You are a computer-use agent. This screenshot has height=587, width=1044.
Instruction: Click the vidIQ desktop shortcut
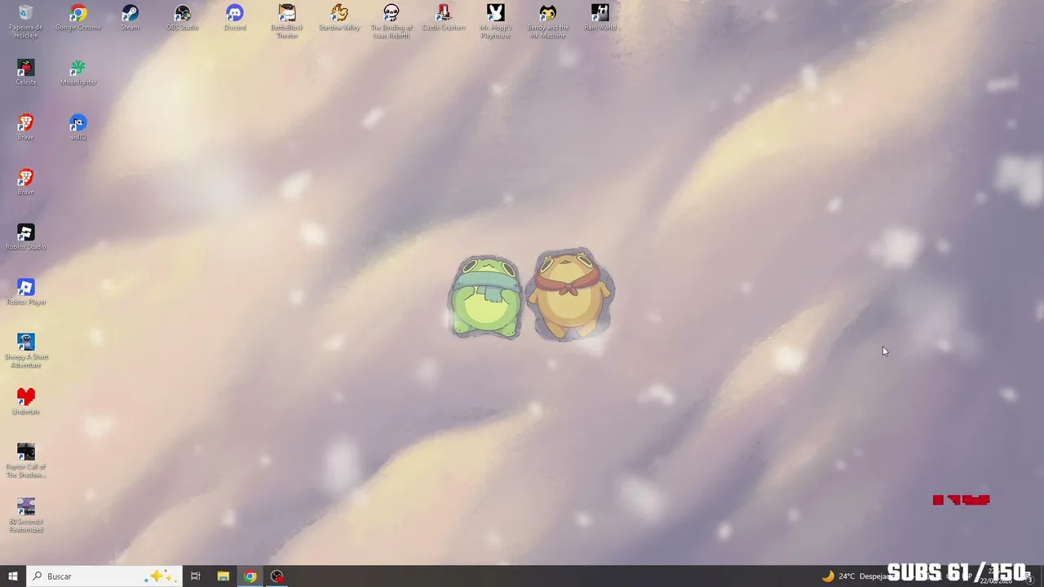(78, 127)
